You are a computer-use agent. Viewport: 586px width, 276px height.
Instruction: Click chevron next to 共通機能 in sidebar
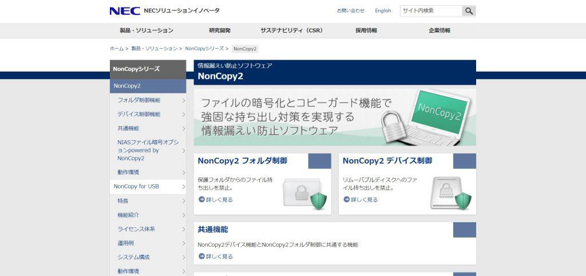point(184,128)
